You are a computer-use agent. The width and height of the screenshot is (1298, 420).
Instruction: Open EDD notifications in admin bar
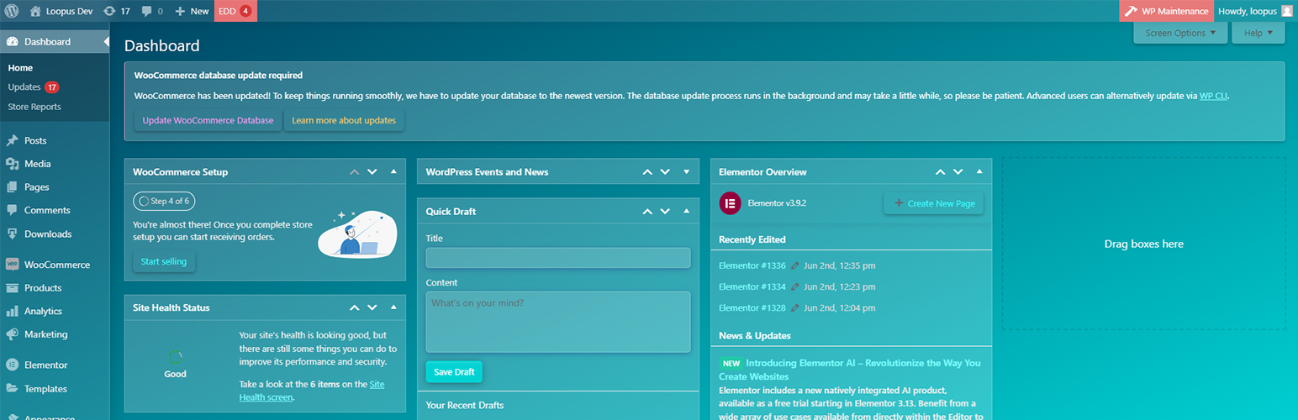[x=235, y=12]
